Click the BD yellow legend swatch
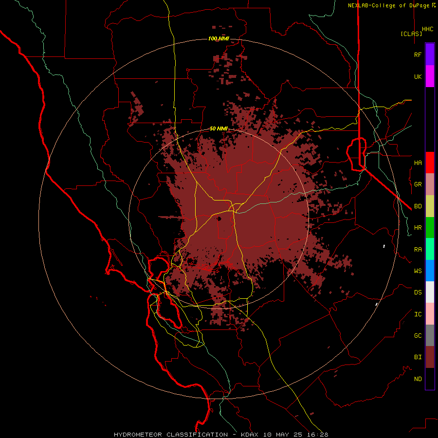The width and height of the screenshot is (438, 438). [430, 206]
